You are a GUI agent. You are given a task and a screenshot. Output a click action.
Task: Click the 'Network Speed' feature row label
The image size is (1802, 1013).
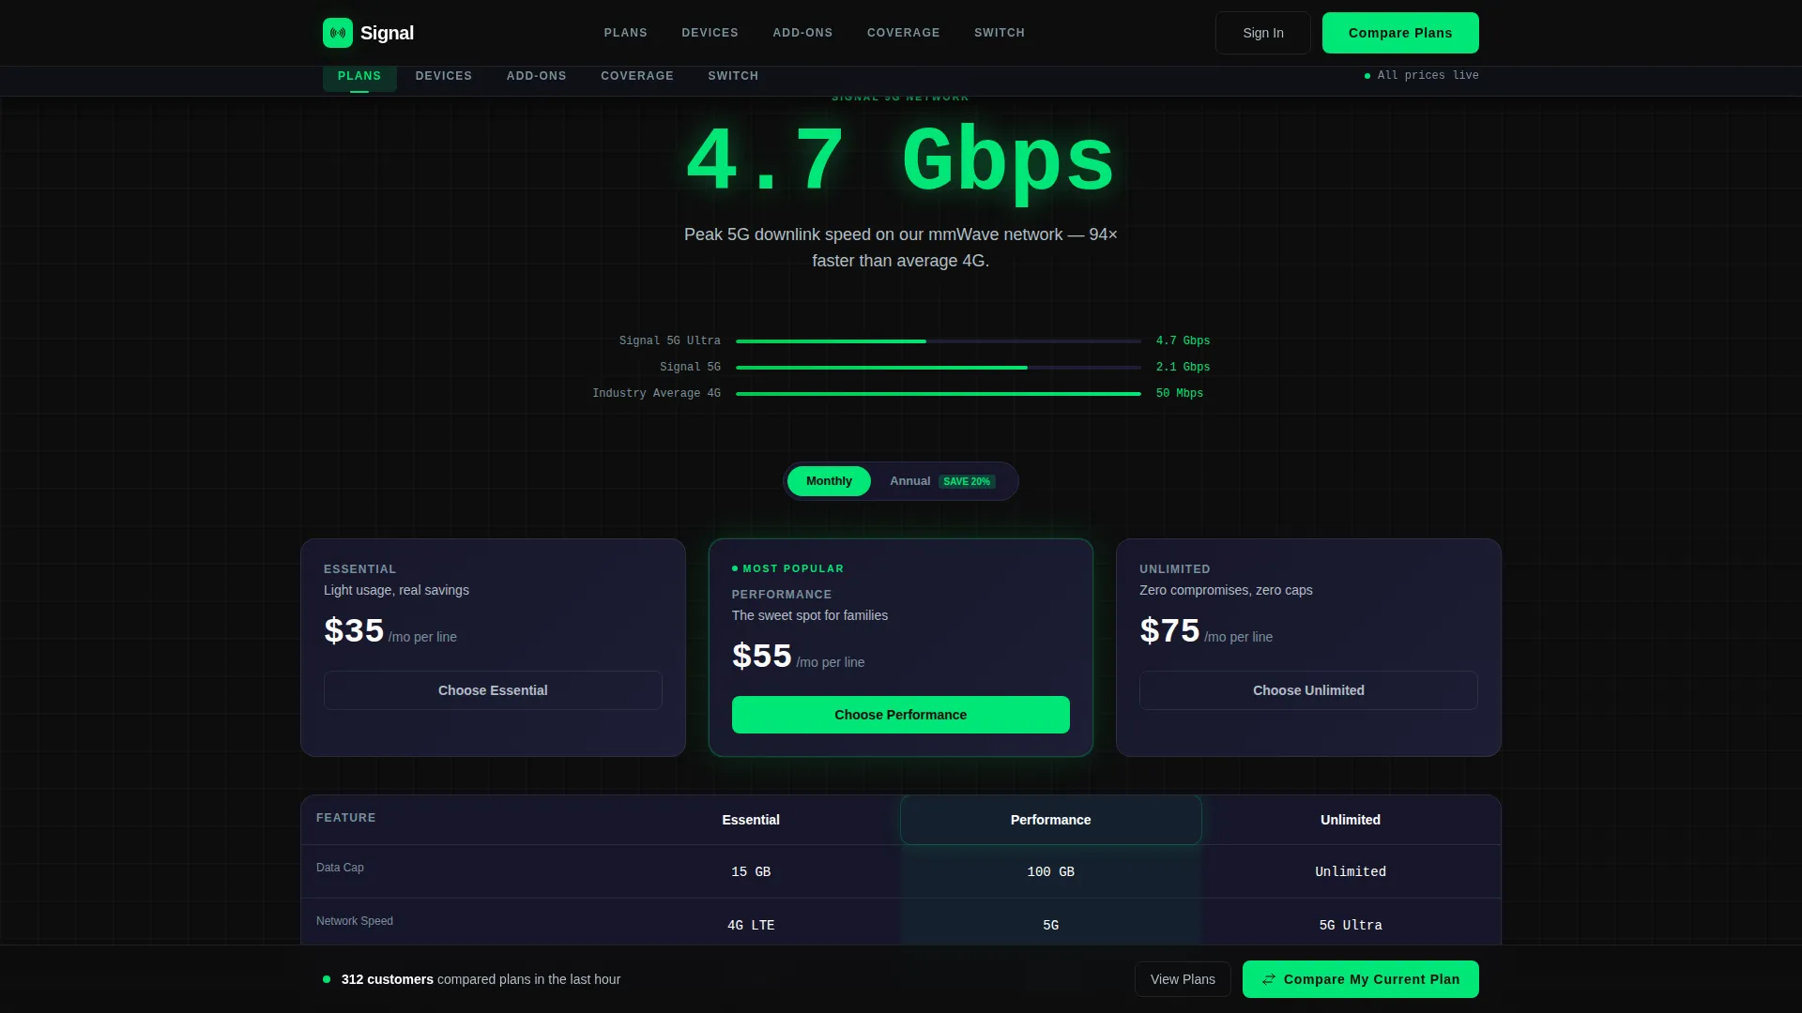[x=355, y=921]
